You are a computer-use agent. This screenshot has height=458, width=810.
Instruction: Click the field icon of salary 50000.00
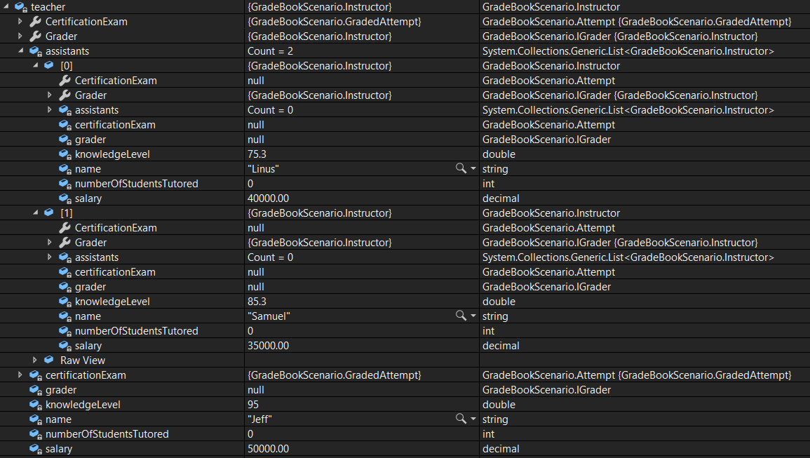[x=36, y=449]
